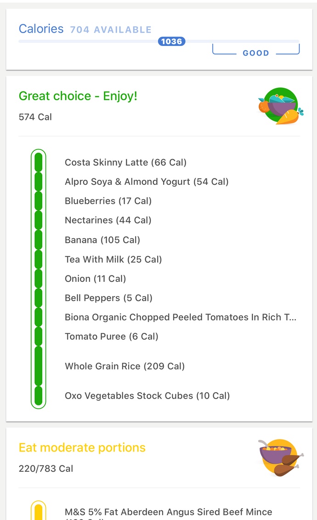Image resolution: width=317 pixels, height=520 pixels.
Task: Click the Eat moderate portions heading
Action: tap(82, 447)
